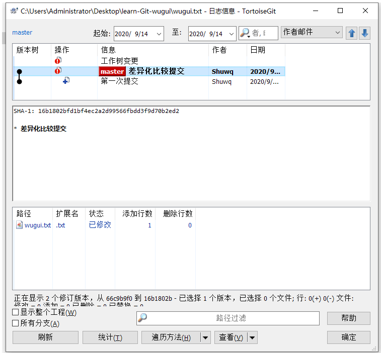Click the date cell of 第一次提交 row
Image resolution: width=381 pixels, height=353 pixels.
pyautogui.click(x=264, y=82)
